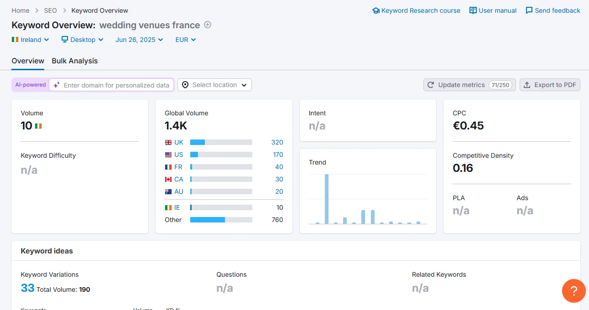The width and height of the screenshot is (589, 310).
Task: Click the Related Keywords label
Action: coord(439,274)
